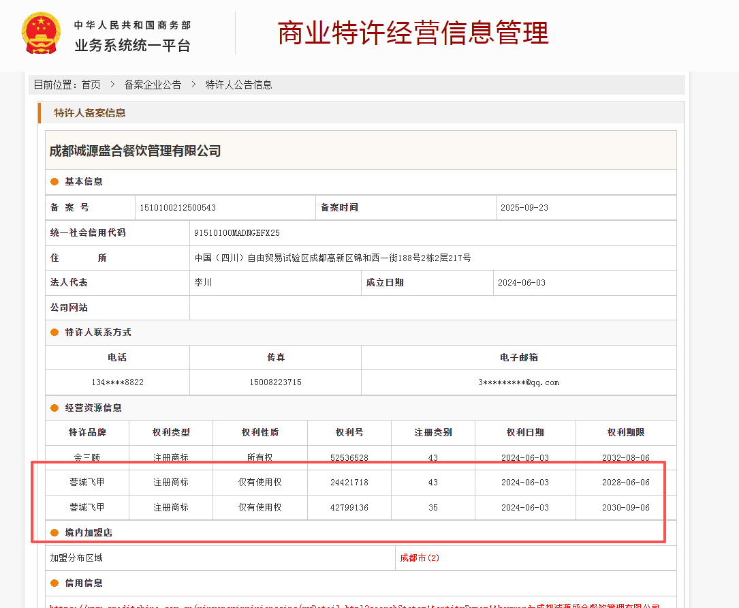Click 中华人民共和国商务部 header text
Viewport: 739px width, 608px height.
tap(132, 25)
